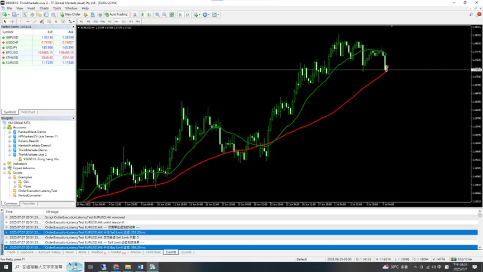483x272 pixels.
Task: Toggle Auto Scroll chart icon
Action: tap(180, 15)
